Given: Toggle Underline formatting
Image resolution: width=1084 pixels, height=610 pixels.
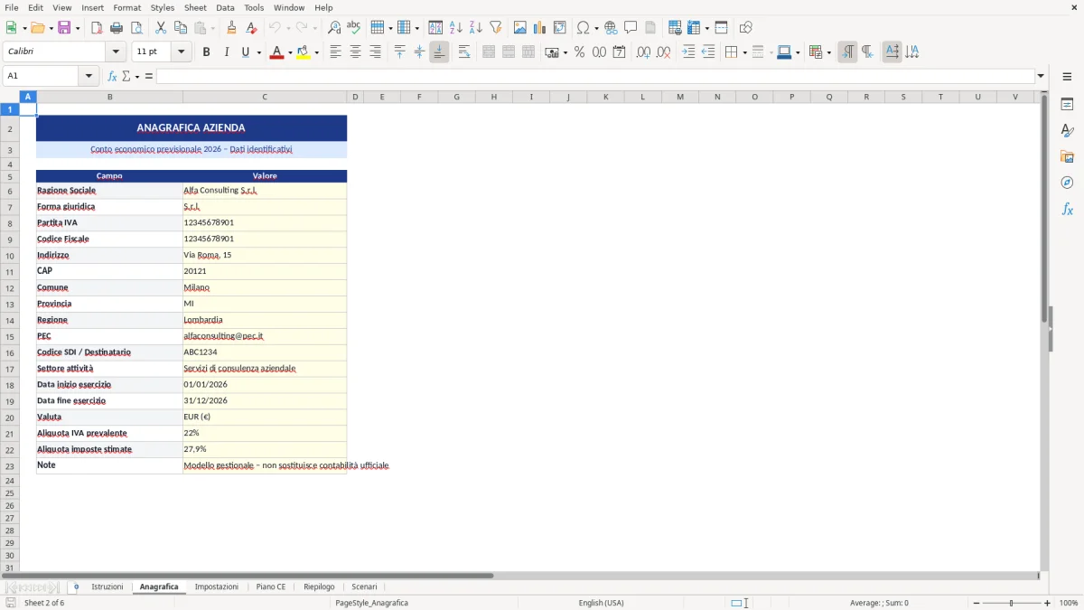Looking at the screenshot, I should (245, 52).
